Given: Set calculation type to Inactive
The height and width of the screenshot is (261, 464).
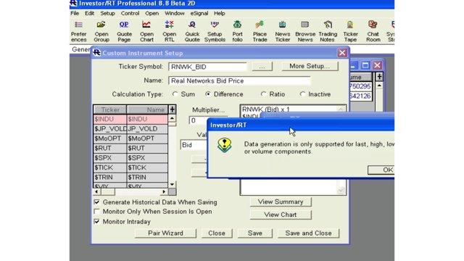Looking at the screenshot, I should (302, 94).
